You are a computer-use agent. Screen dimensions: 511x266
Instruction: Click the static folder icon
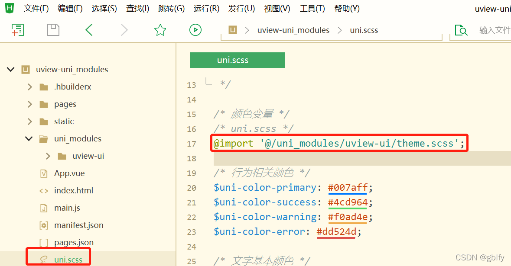tap(44, 121)
